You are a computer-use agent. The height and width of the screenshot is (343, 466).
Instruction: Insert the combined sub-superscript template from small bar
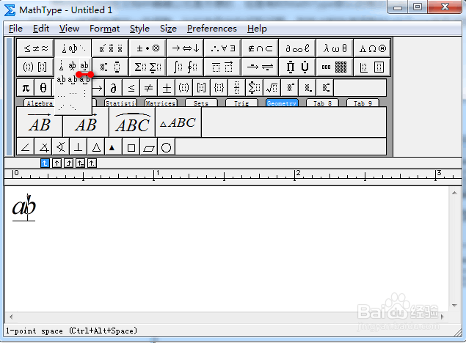pyautogui.click(x=325, y=88)
